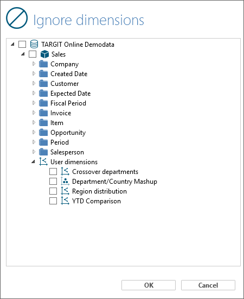Screen dimensions: 244x299
Task: Click the TARGIT Online Demodata database icon
Action: click(x=34, y=44)
